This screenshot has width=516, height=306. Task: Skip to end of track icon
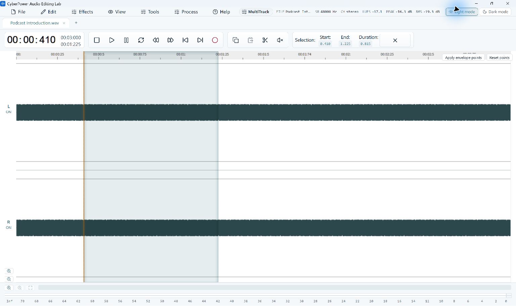tap(200, 40)
